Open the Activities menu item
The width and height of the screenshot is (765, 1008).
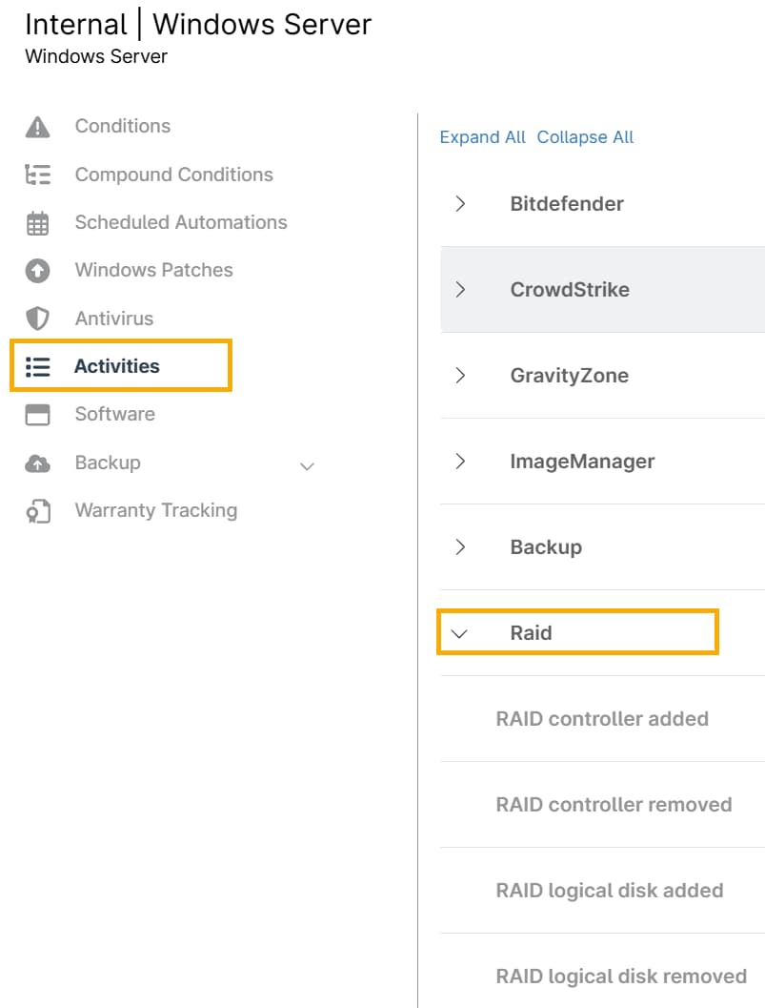(x=116, y=366)
